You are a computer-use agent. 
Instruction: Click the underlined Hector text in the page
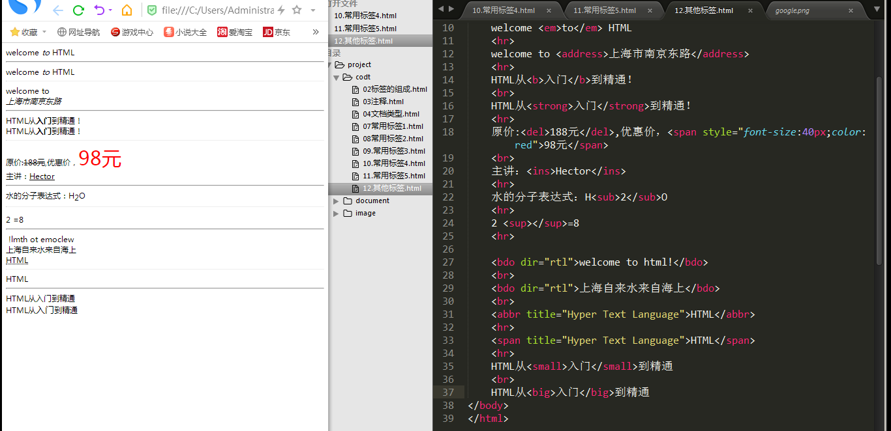(42, 176)
